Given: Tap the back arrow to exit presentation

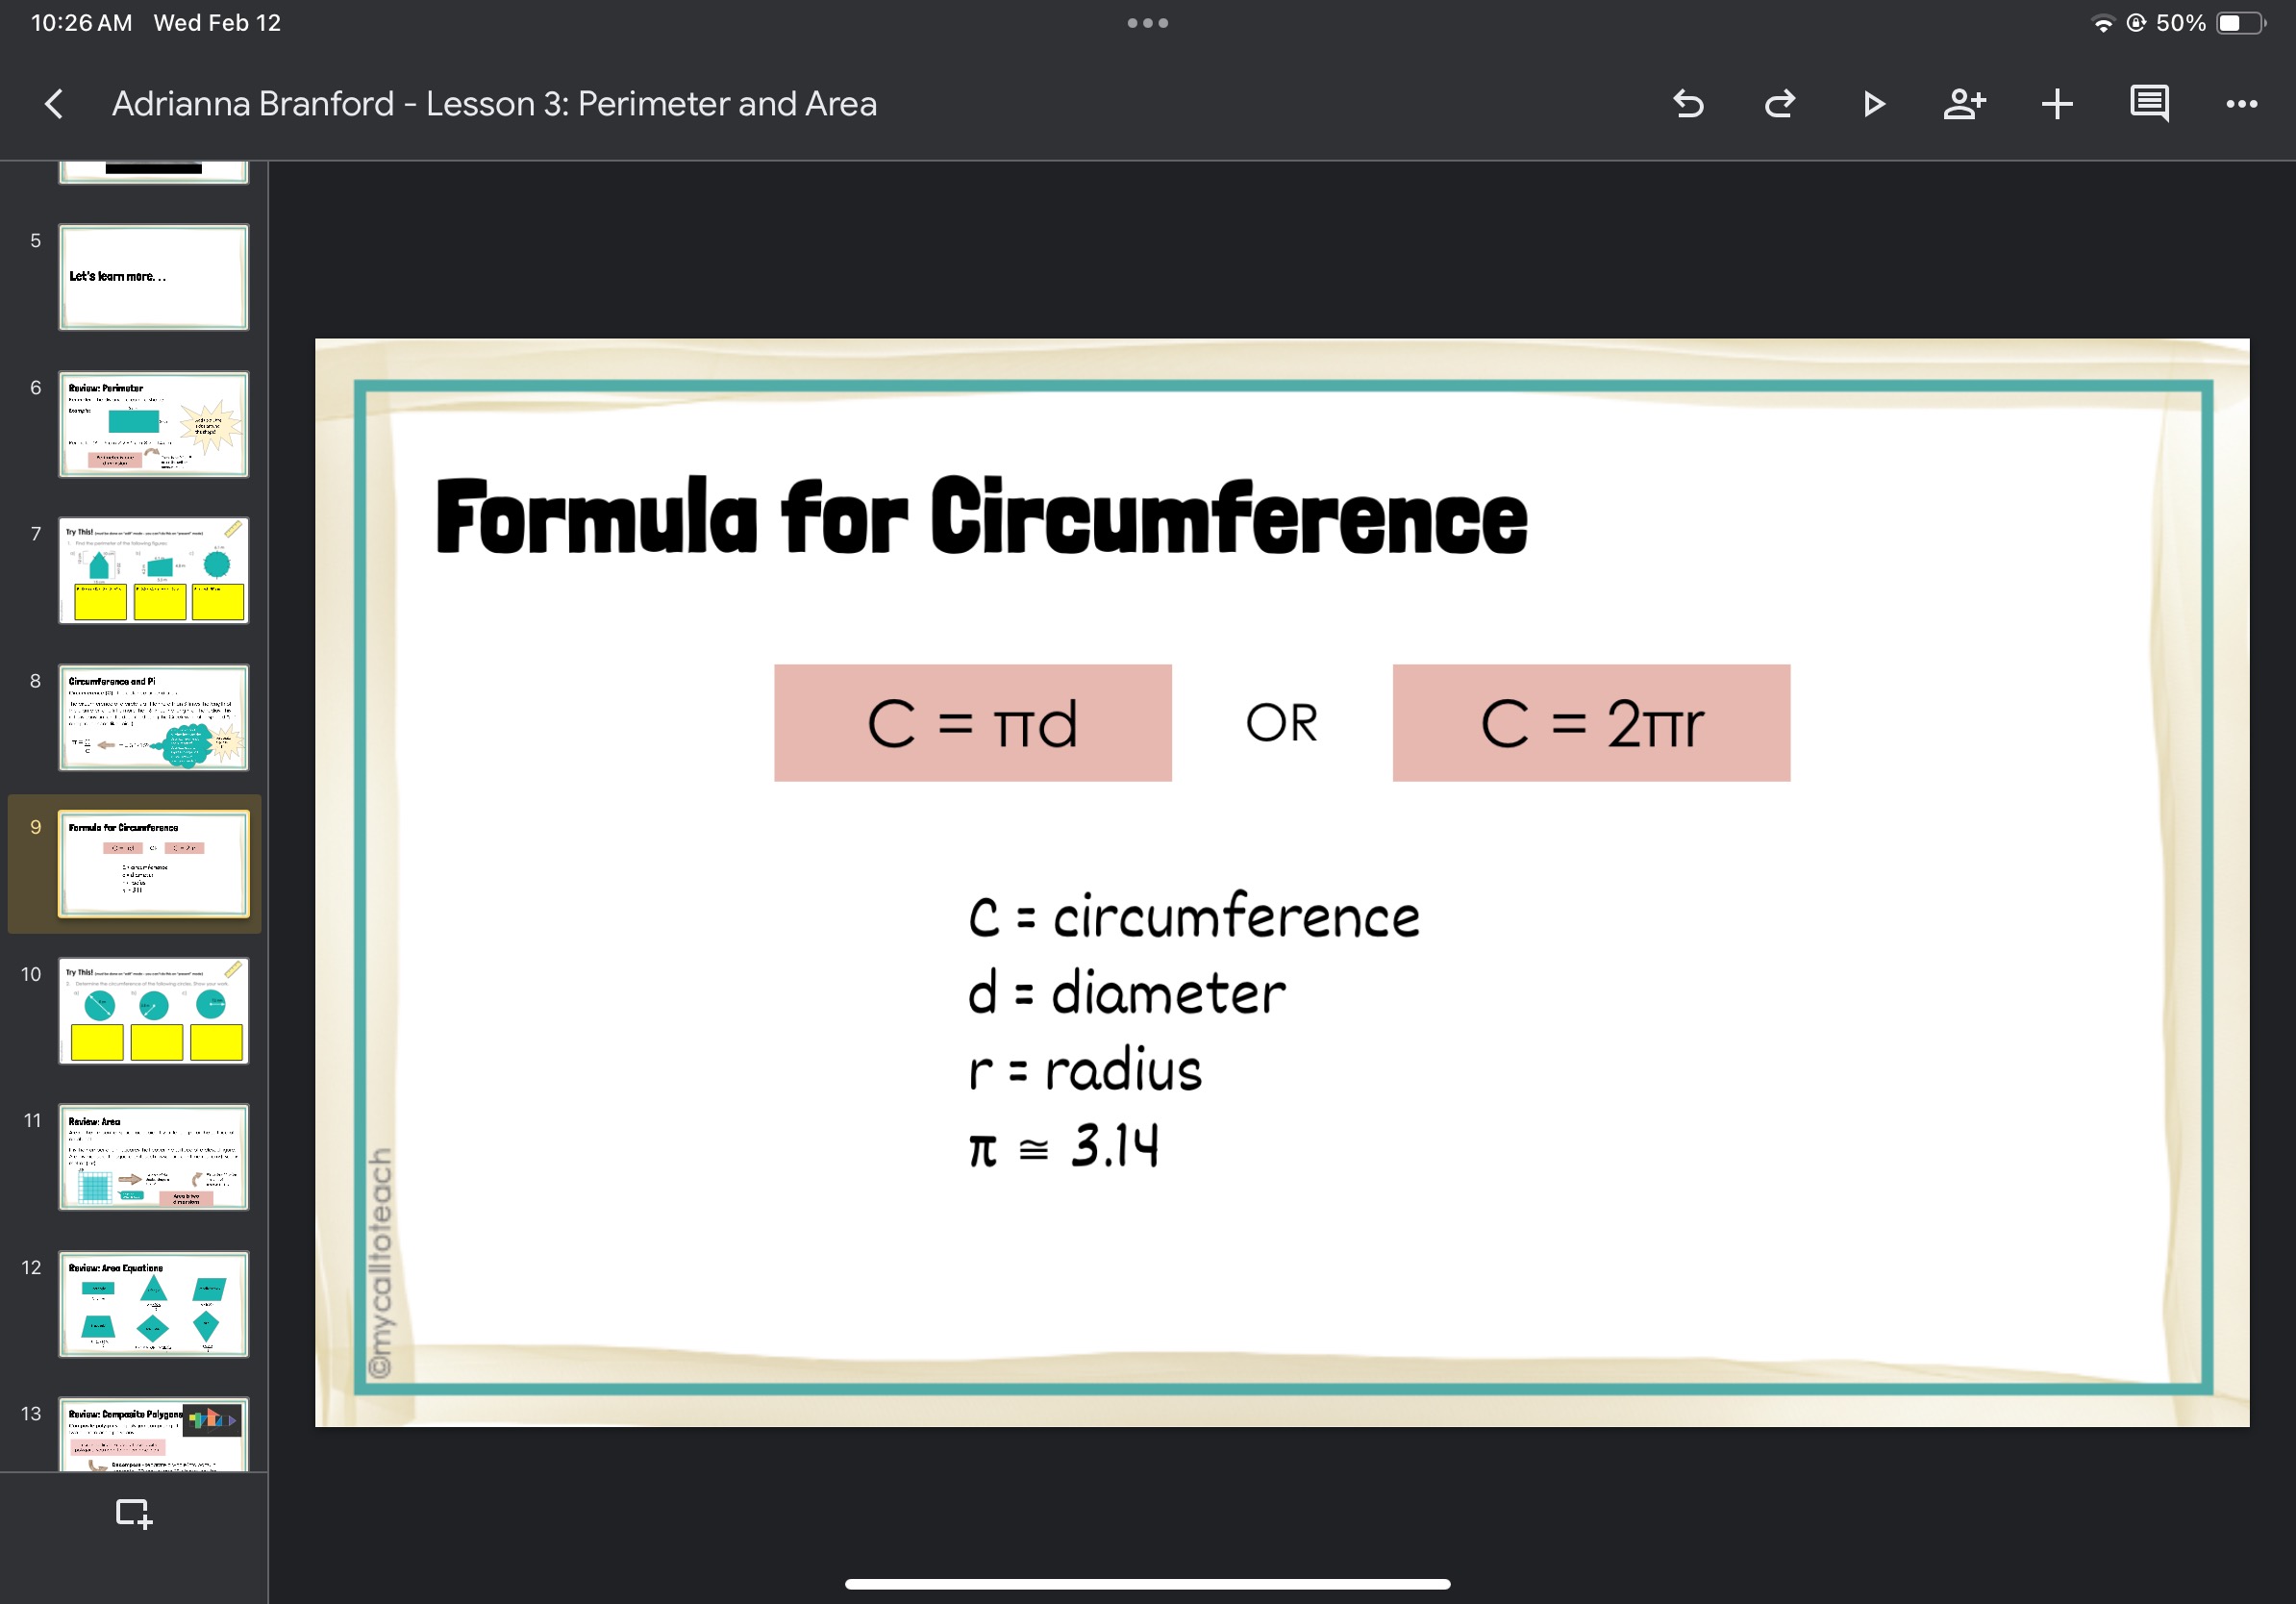Looking at the screenshot, I should point(55,104).
